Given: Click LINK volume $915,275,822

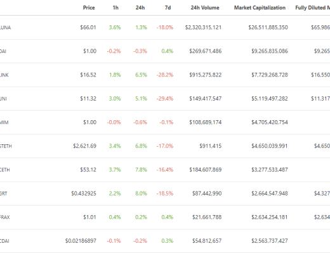Looking at the screenshot, I should [206, 75].
